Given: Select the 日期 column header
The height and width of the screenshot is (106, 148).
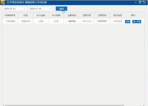Looking at the screenshot, I should pos(26,15).
